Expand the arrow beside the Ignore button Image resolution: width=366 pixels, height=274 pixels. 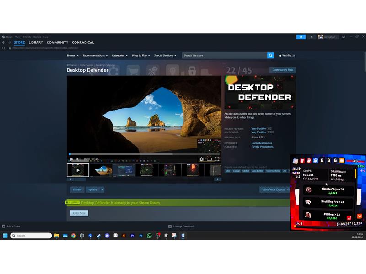(x=102, y=190)
